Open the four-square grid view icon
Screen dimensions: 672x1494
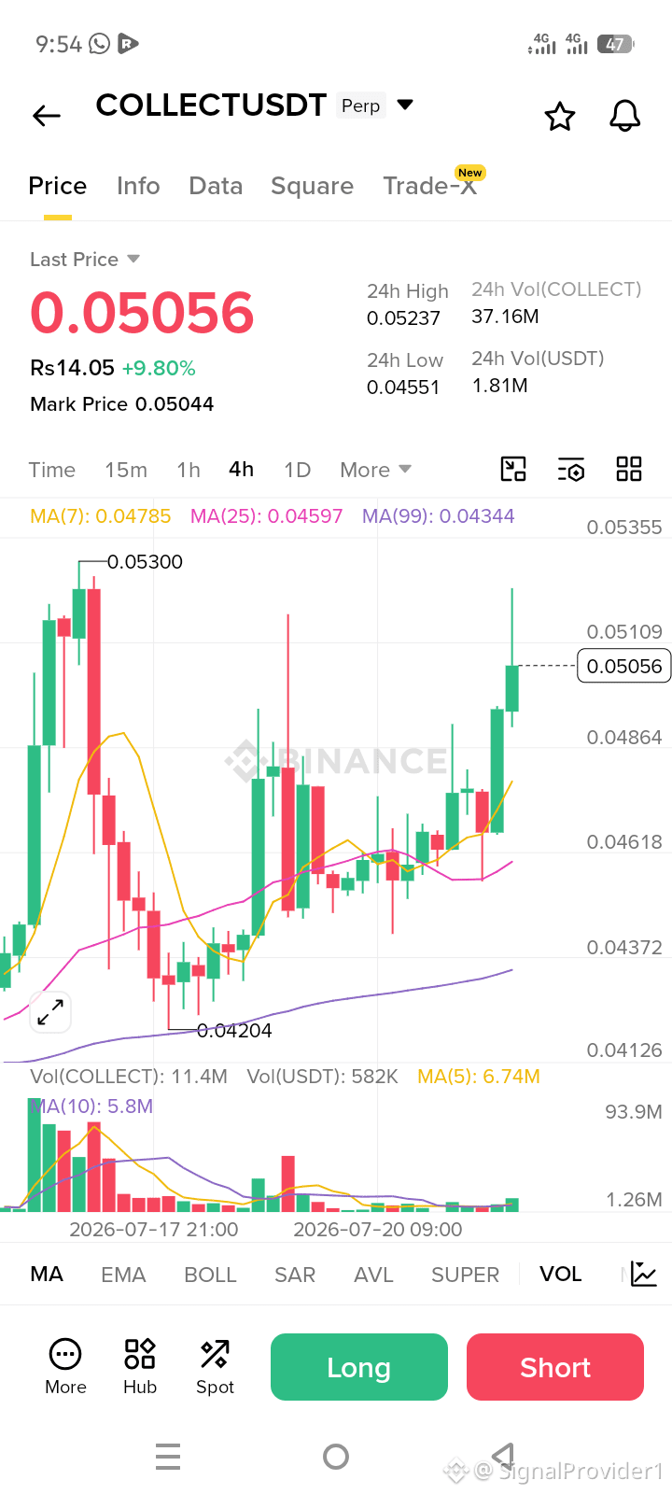(x=629, y=469)
